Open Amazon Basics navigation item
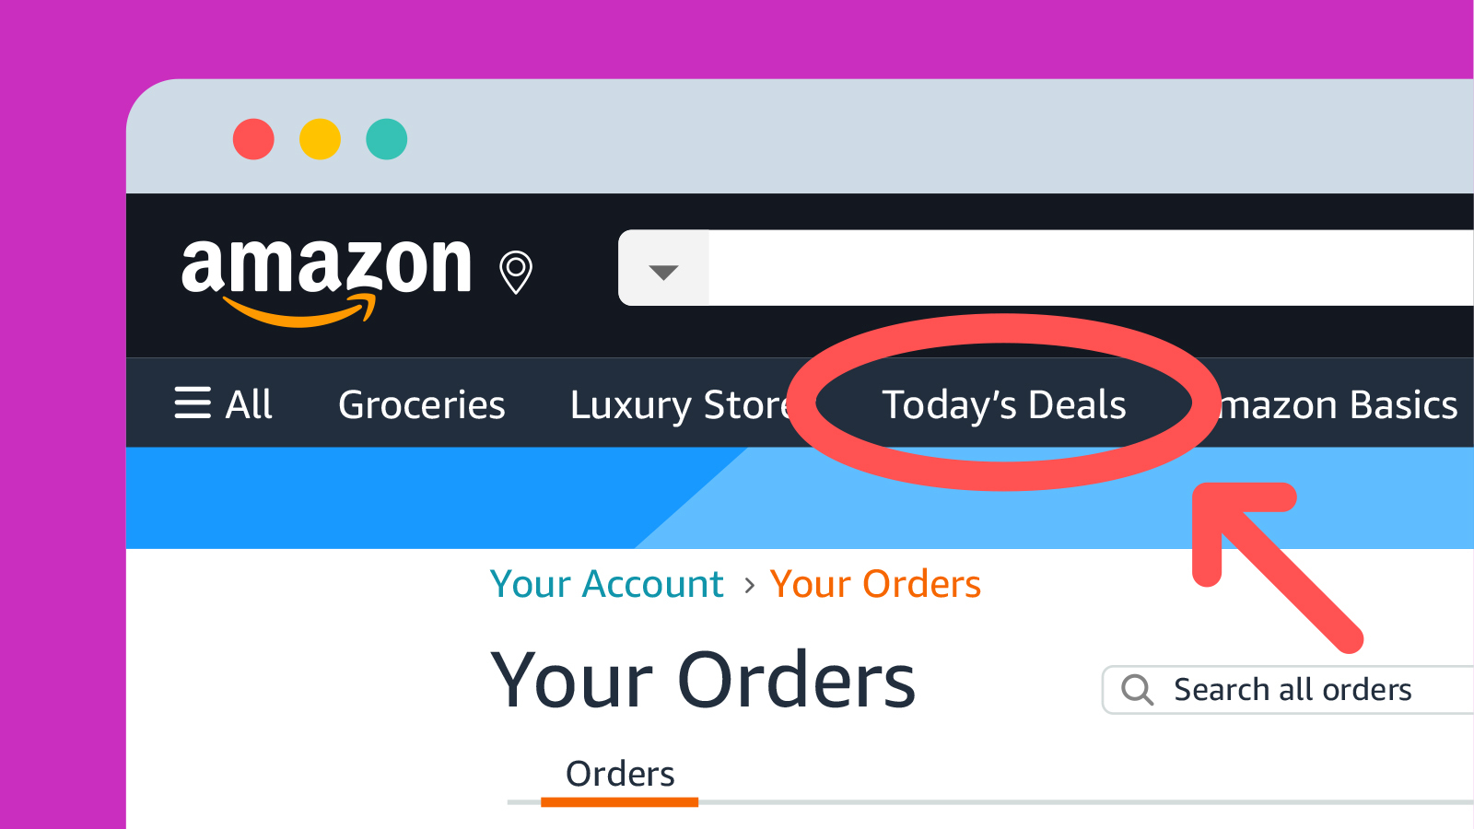 (x=1338, y=405)
